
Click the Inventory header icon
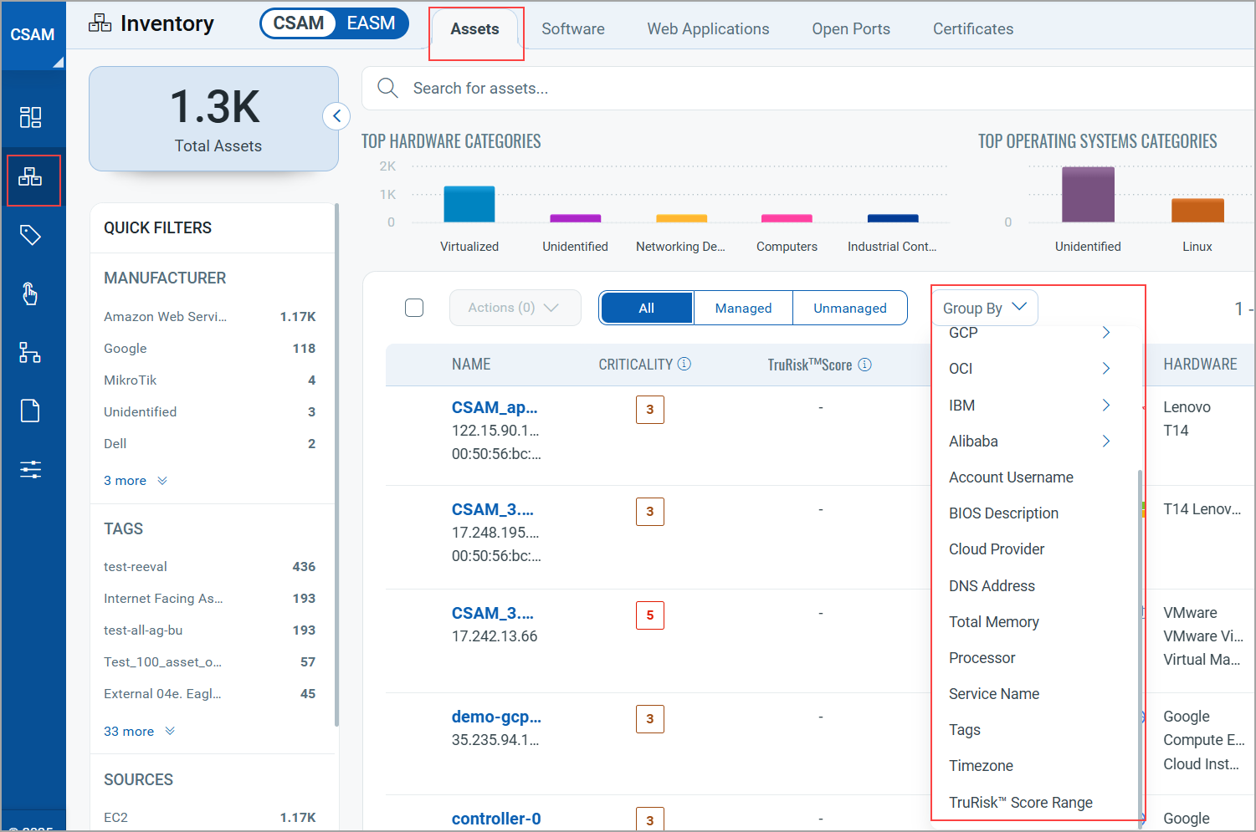[x=100, y=23]
